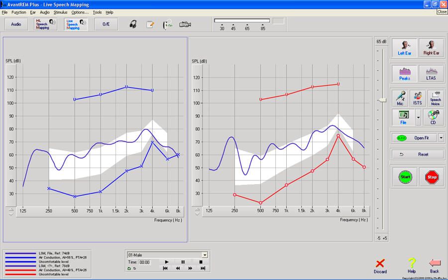
Task: Click the 65 dB level slider handle
Action: click(x=382, y=100)
